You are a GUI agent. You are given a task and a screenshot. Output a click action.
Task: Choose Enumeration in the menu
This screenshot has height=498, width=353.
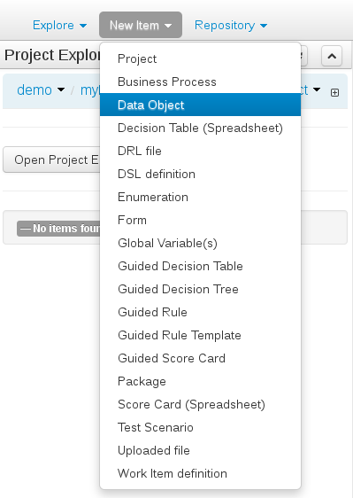[x=200, y=198]
